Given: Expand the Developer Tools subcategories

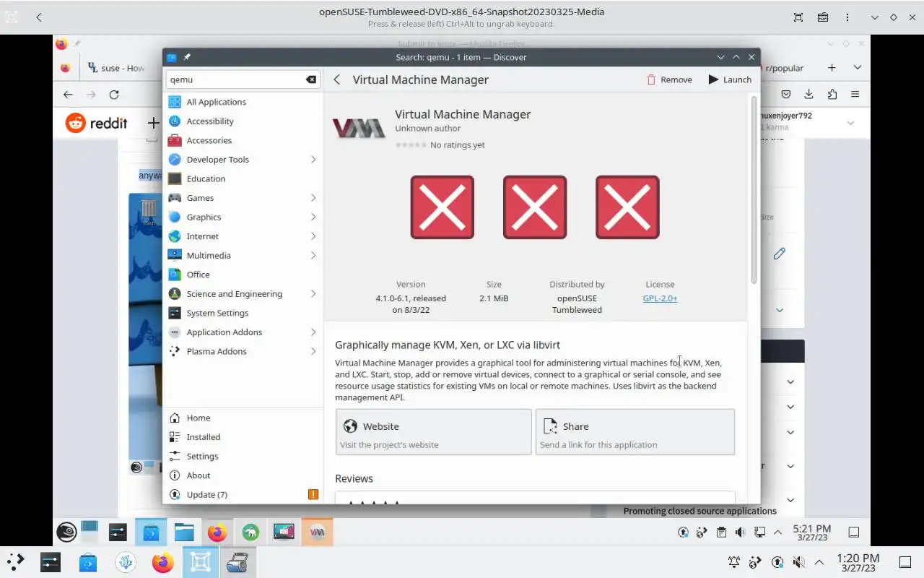Looking at the screenshot, I should (313, 160).
